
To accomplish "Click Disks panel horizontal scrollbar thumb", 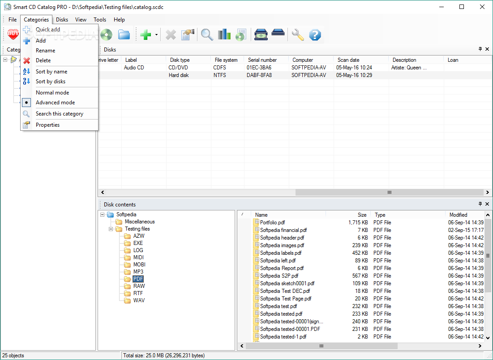I will point(389,193).
